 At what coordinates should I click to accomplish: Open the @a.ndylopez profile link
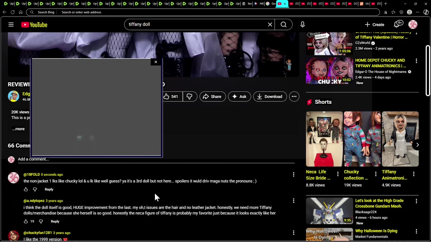[34, 201]
